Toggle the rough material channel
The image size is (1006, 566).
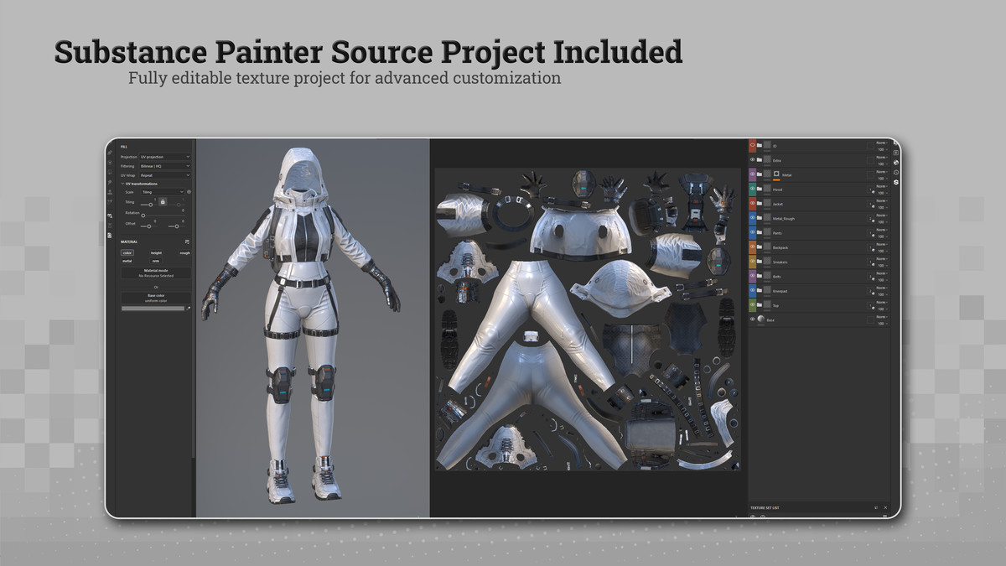click(185, 252)
